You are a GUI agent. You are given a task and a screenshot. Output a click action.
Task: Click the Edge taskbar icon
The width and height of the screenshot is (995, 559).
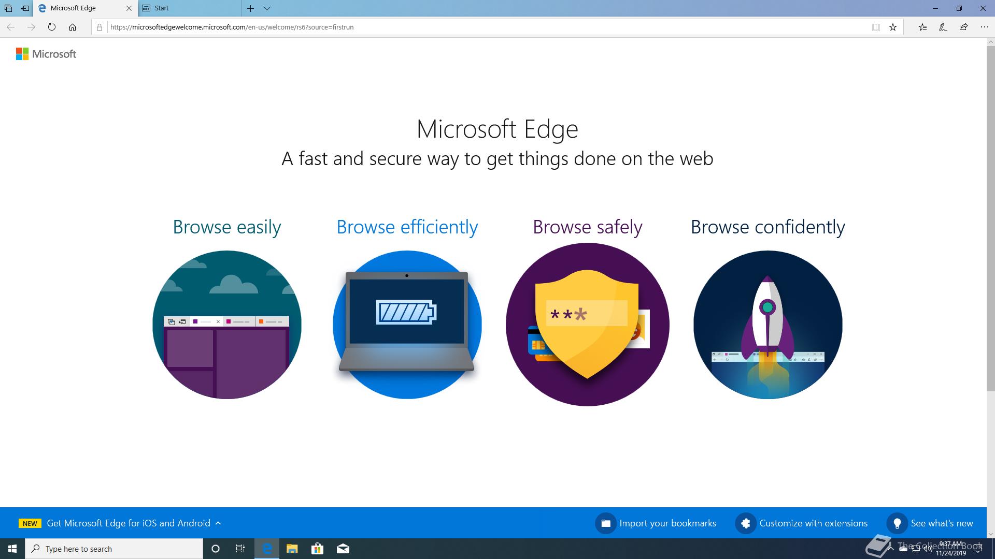[267, 549]
